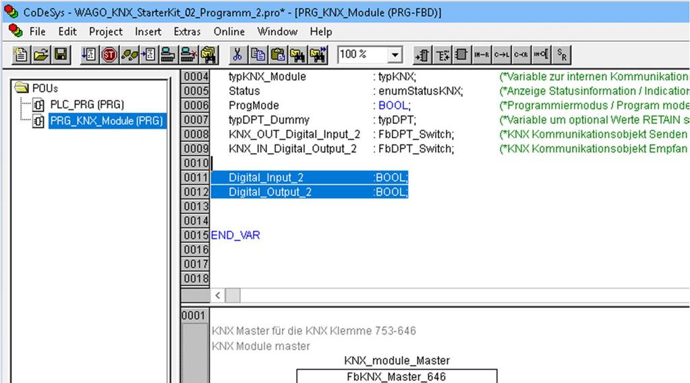Click the highlighted Digital_Output_2 declaration
The width and height of the screenshot is (690, 383).
[x=310, y=191]
